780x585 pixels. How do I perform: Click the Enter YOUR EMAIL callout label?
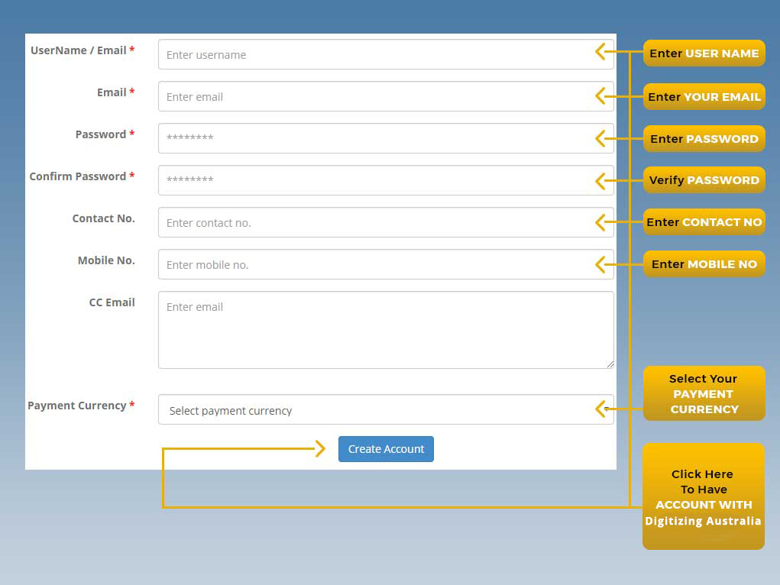[704, 97]
